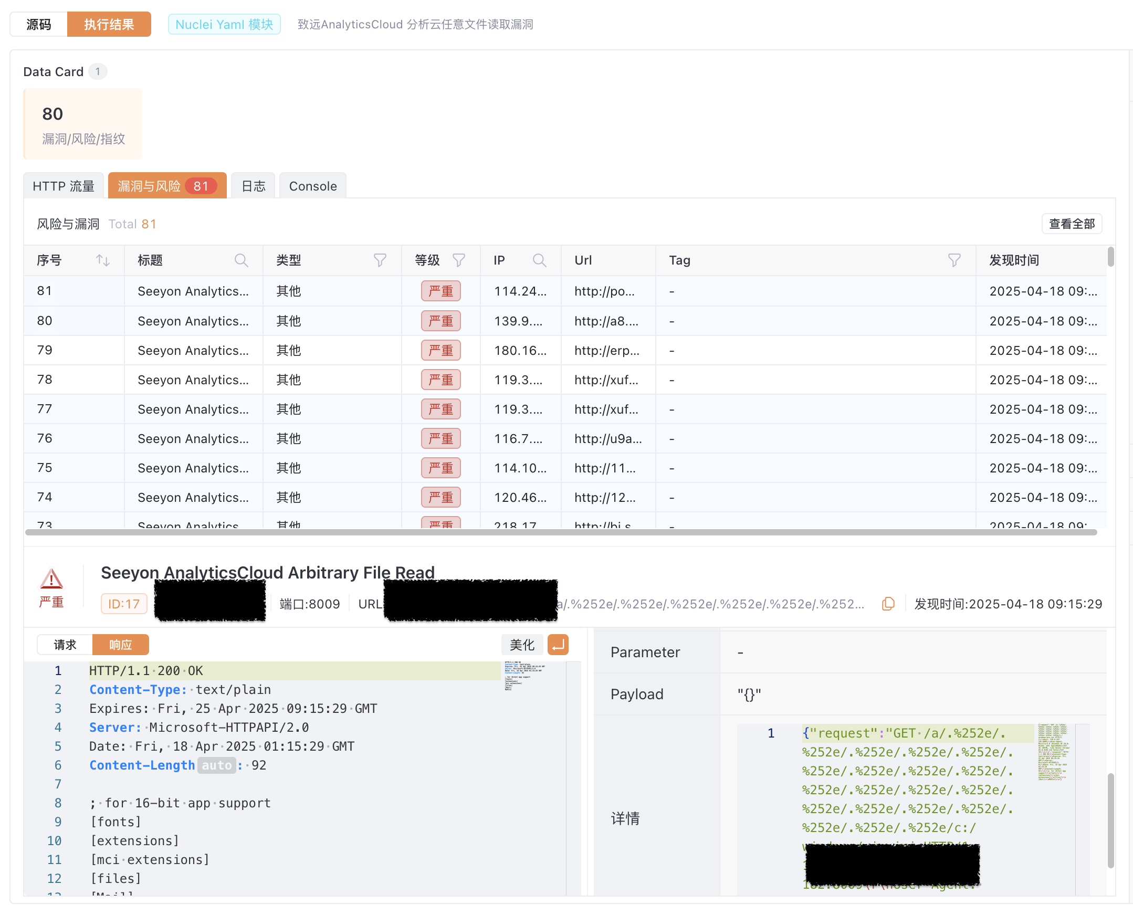This screenshot has width=1133, height=905.
Task: Open the 日志 tab
Action: coord(253,186)
